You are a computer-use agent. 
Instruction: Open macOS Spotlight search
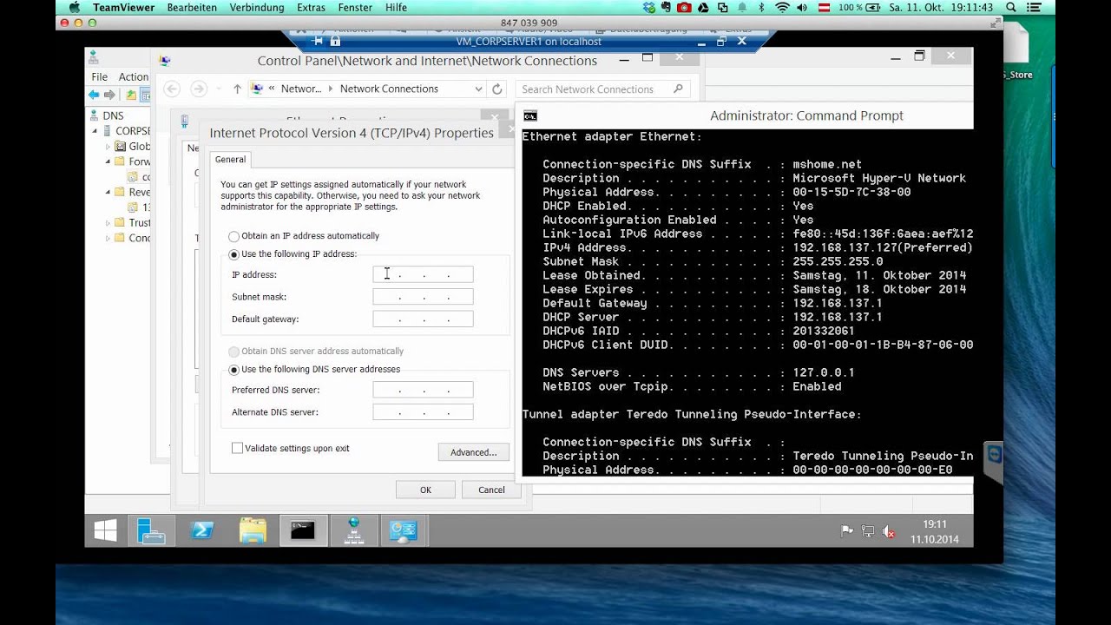[x=1011, y=7]
